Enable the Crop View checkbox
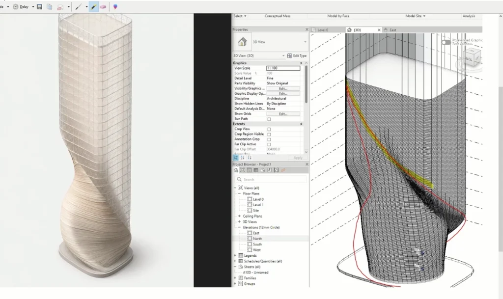 point(269,130)
